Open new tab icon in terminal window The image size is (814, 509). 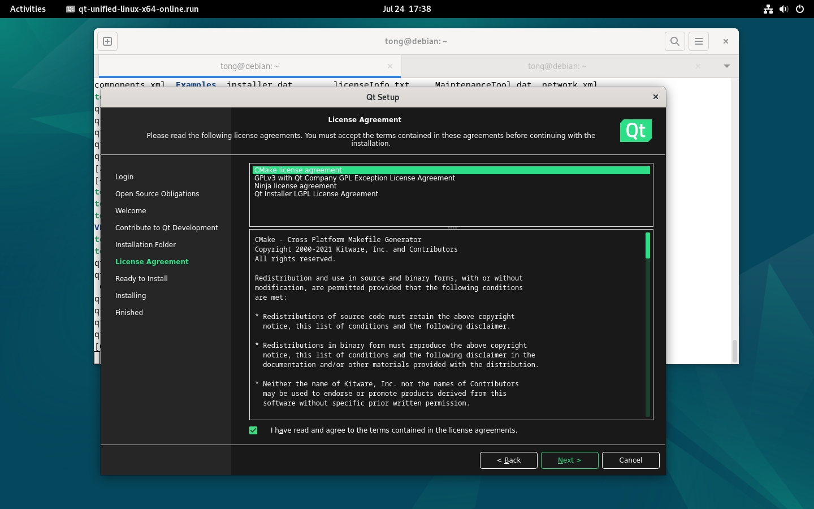(x=107, y=41)
